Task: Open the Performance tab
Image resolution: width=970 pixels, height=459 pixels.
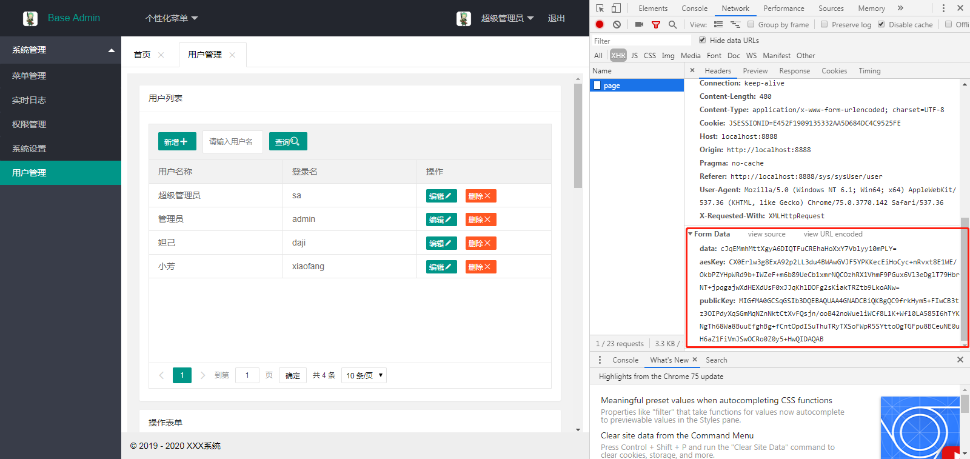Action: click(784, 8)
